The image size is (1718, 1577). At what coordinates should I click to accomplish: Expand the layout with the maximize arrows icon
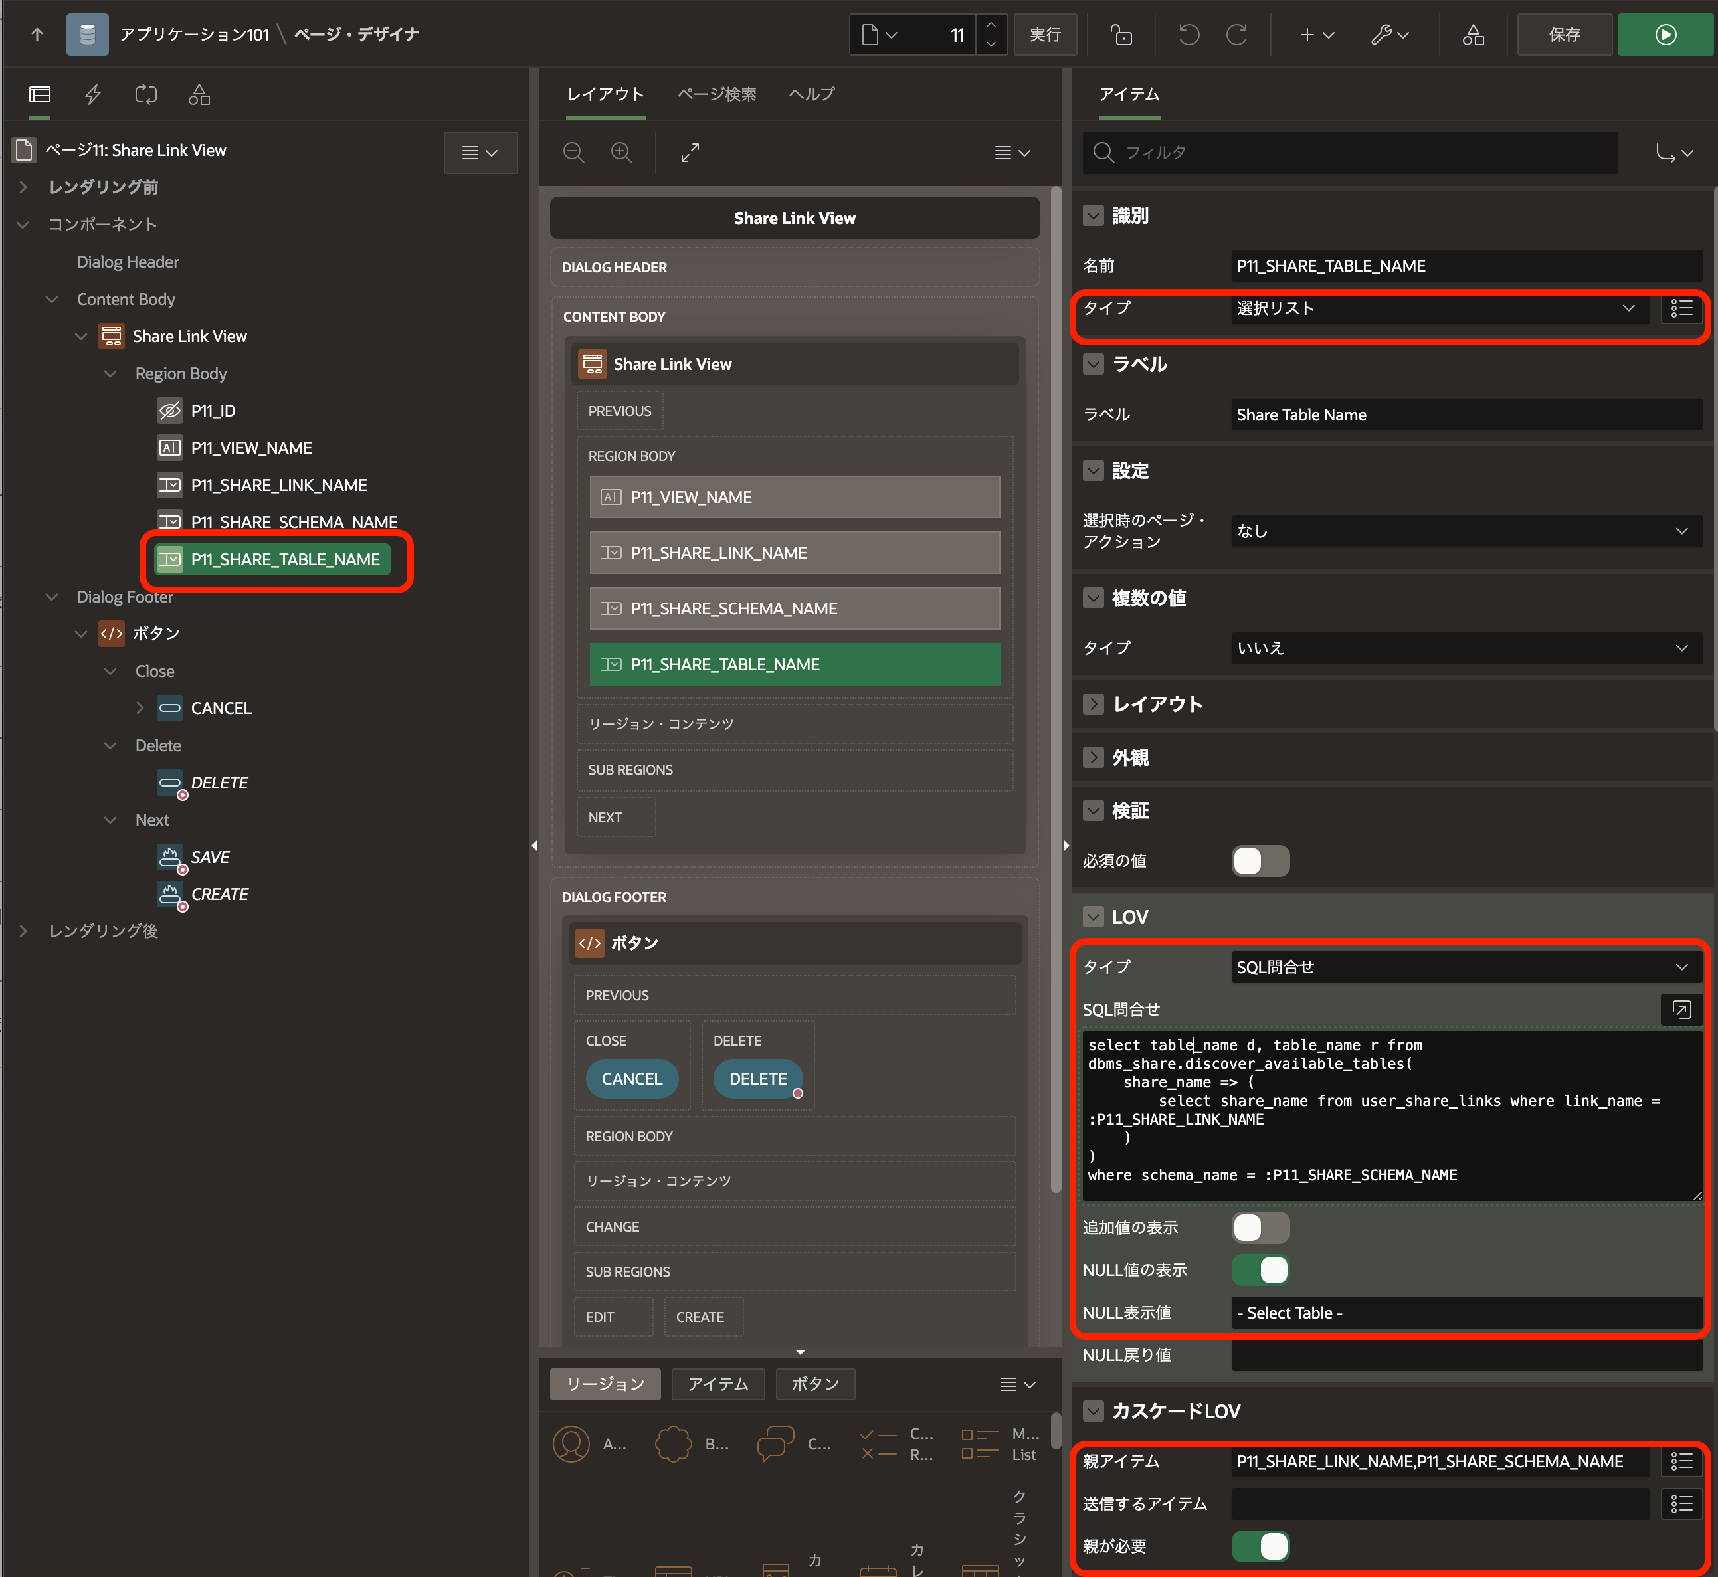(690, 153)
